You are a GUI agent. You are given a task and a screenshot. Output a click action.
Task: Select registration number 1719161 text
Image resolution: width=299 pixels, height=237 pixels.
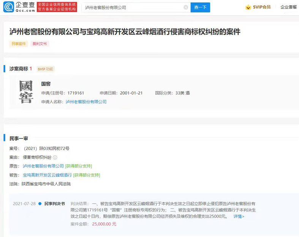(76, 93)
